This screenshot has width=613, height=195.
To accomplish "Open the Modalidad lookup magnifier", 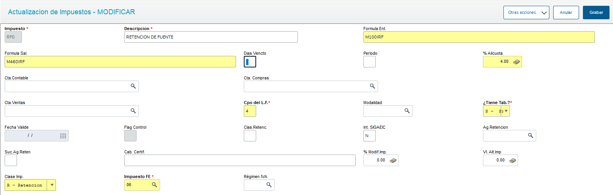I will point(407,111).
